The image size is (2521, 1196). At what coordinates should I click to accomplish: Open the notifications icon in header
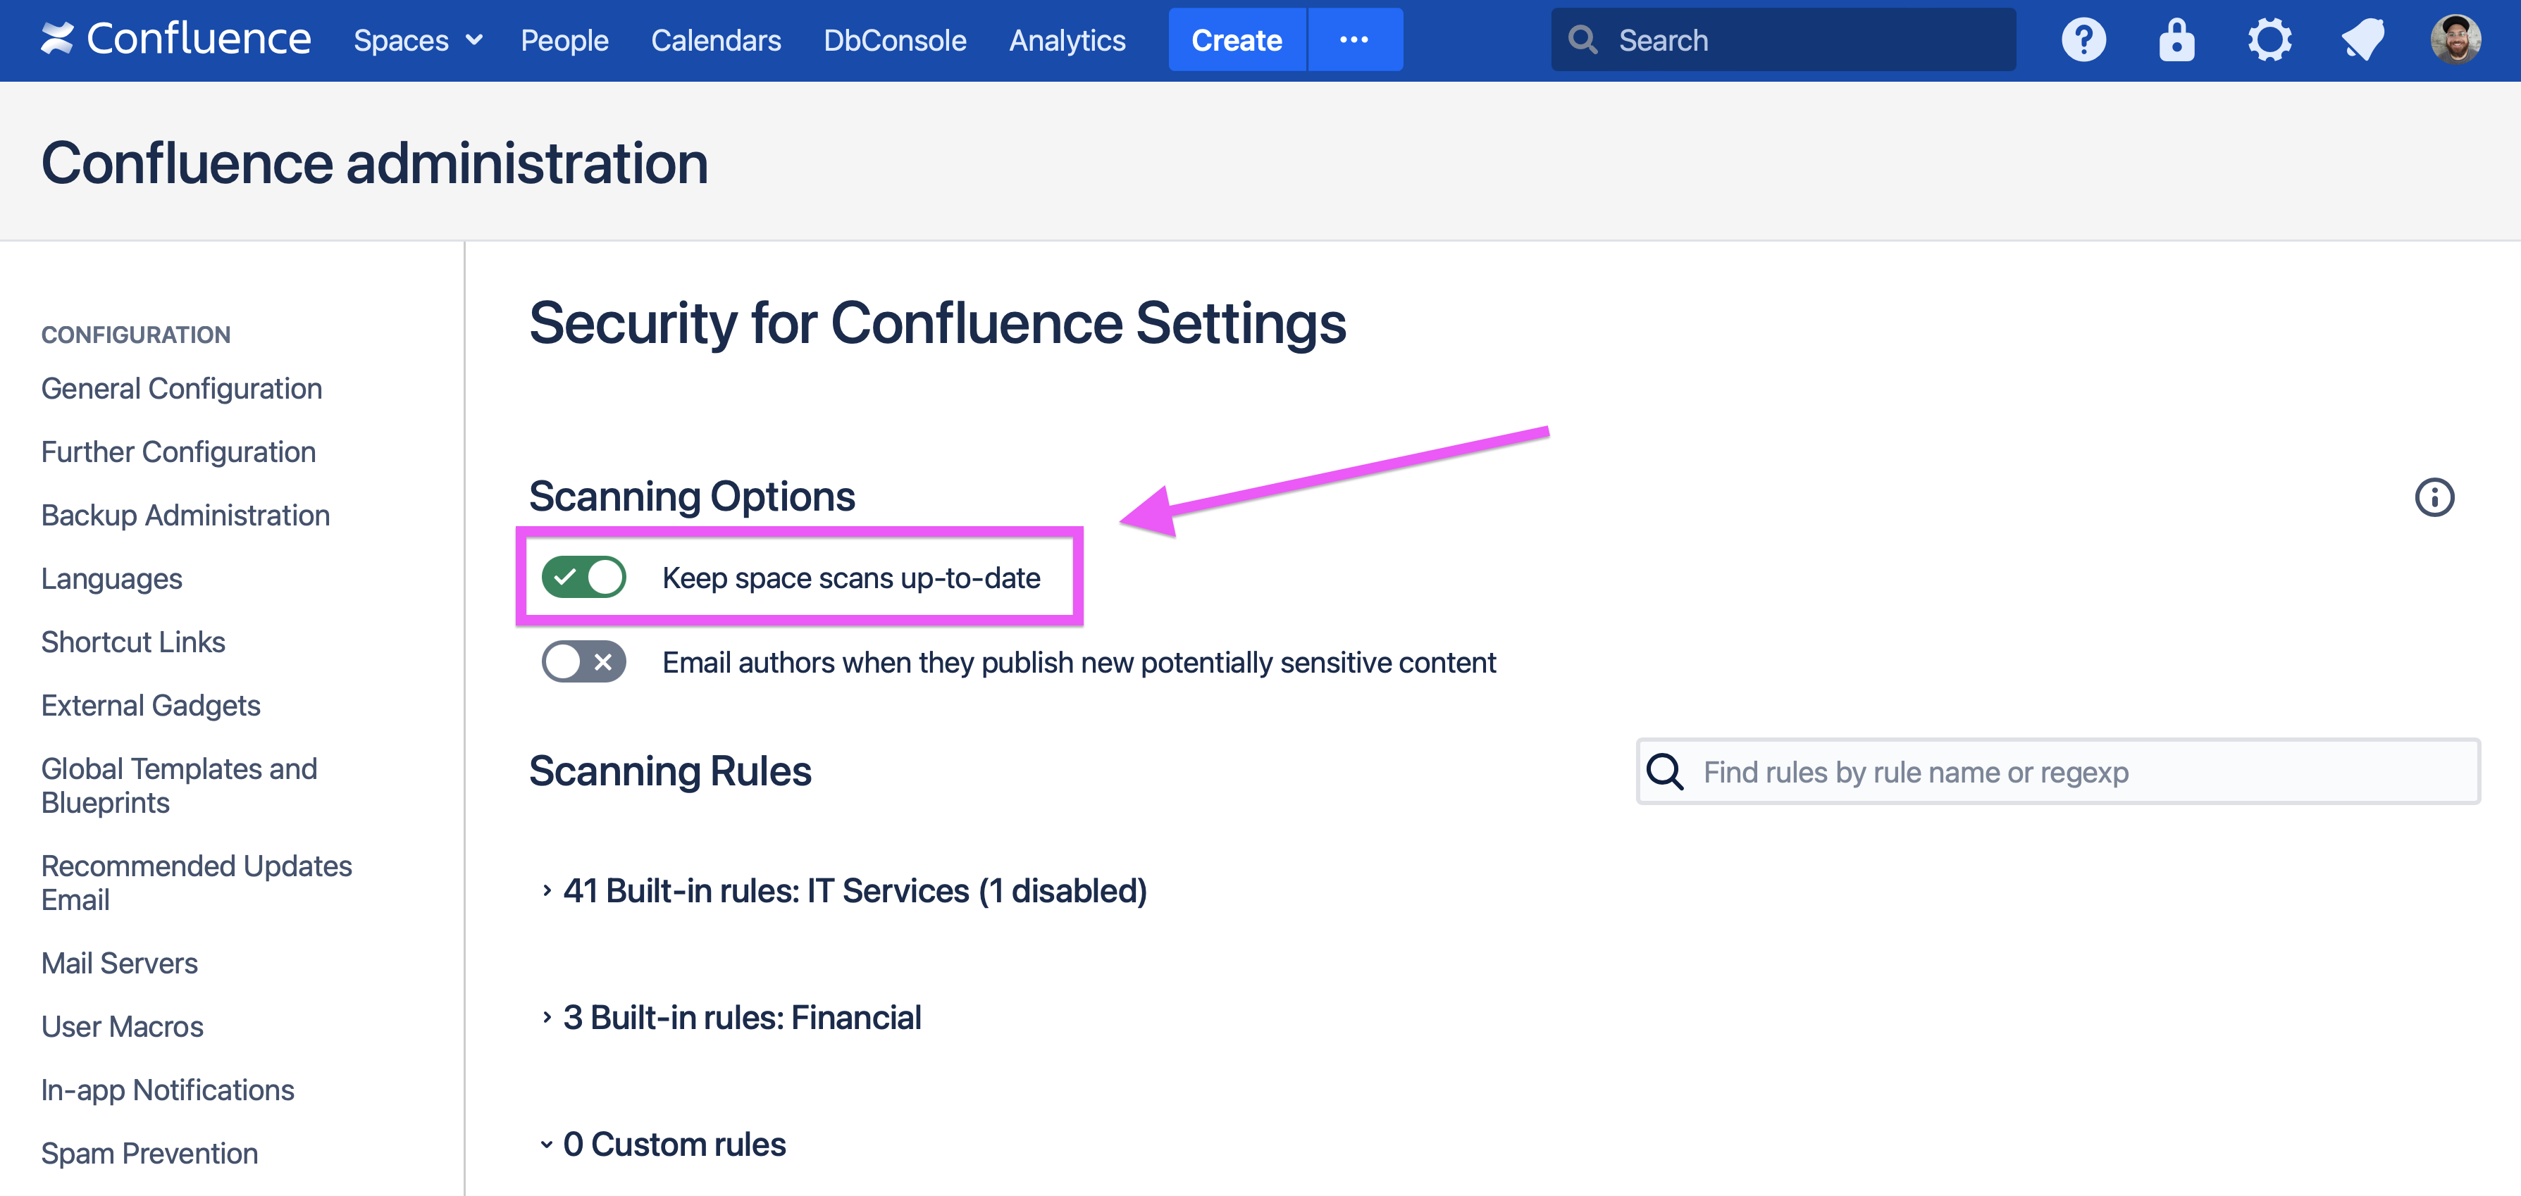coord(2362,40)
